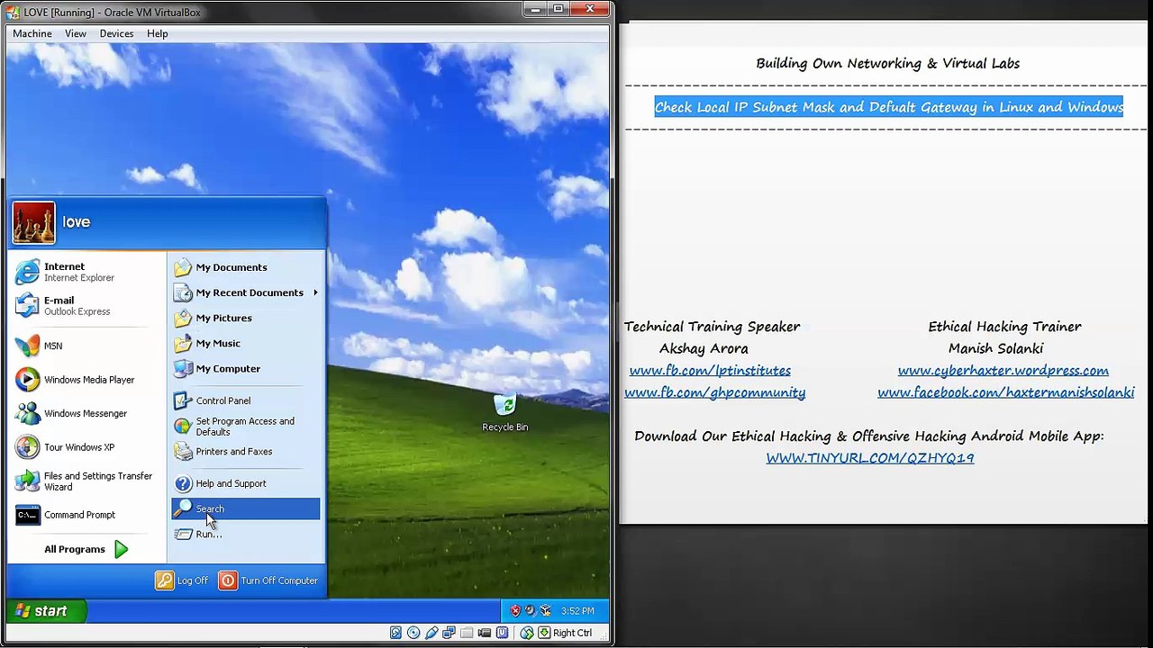The image size is (1153, 648).
Task: Open Help and Support
Action: 245,483
